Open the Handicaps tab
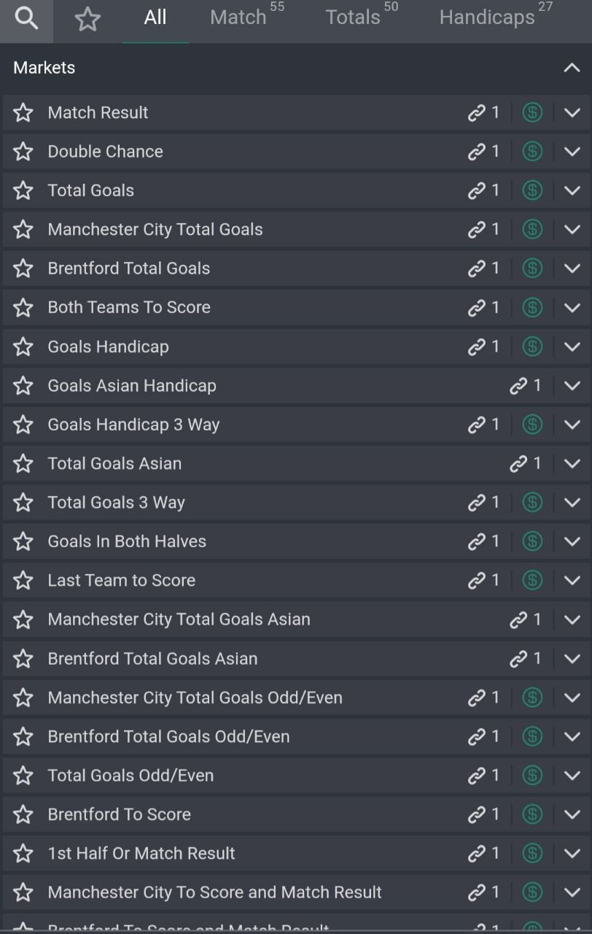Screen dimensions: 592x934 pos(487,18)
